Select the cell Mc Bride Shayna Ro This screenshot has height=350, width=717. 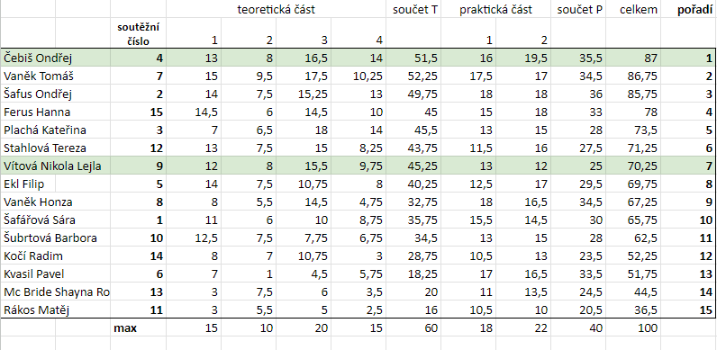[x=55, y=292]
